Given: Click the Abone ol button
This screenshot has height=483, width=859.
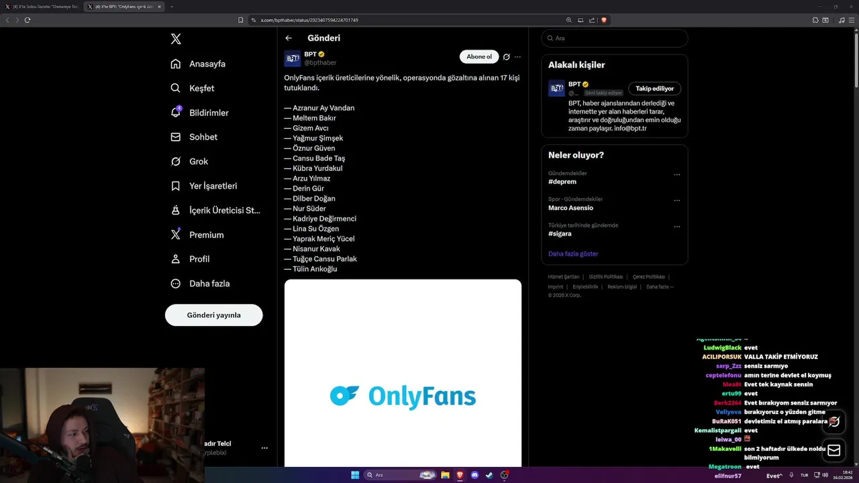Looking at the screenshot, I should point(479,57).
